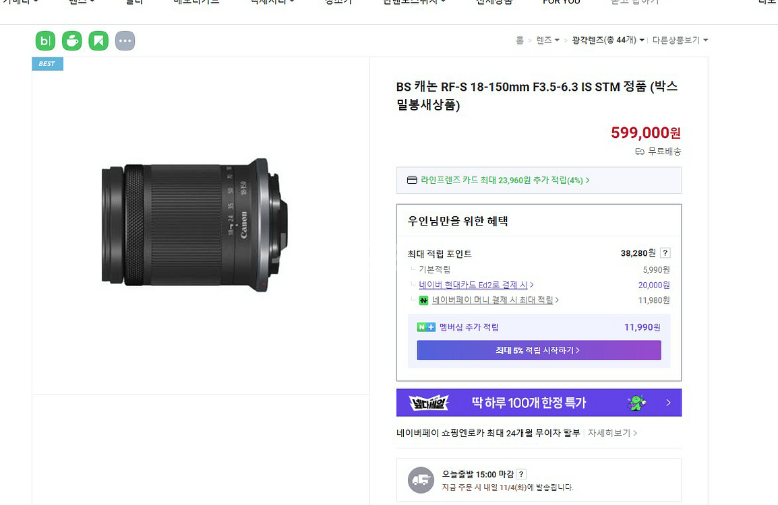Screen dimensions: 778x505
Task: Click the Naver Pay N icon beside 네이버페이 머니 결제
Action: click(423, 300)
